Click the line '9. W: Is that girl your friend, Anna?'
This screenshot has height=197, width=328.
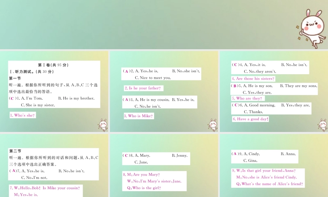pyautogui.click(x=264, y=170)
